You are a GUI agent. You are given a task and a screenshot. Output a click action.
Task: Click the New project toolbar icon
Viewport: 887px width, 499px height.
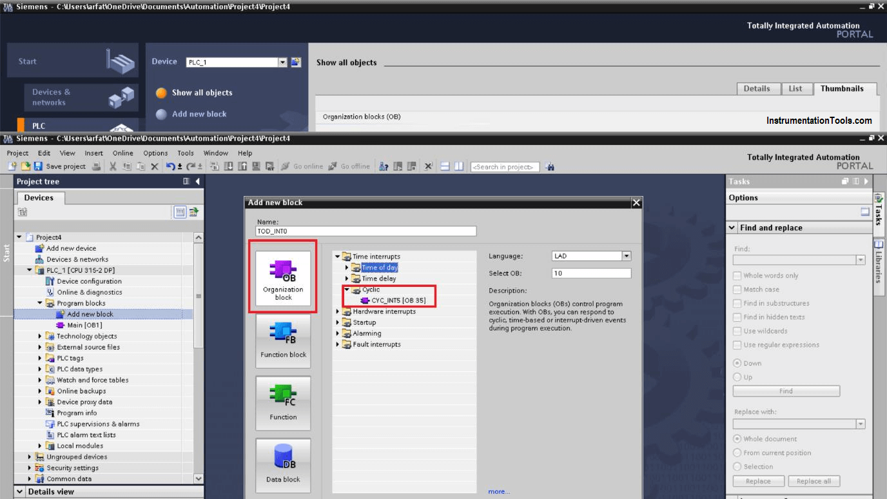(x=12, y=166)
